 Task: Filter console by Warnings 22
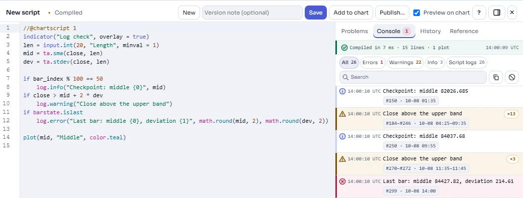pos(405,63)
